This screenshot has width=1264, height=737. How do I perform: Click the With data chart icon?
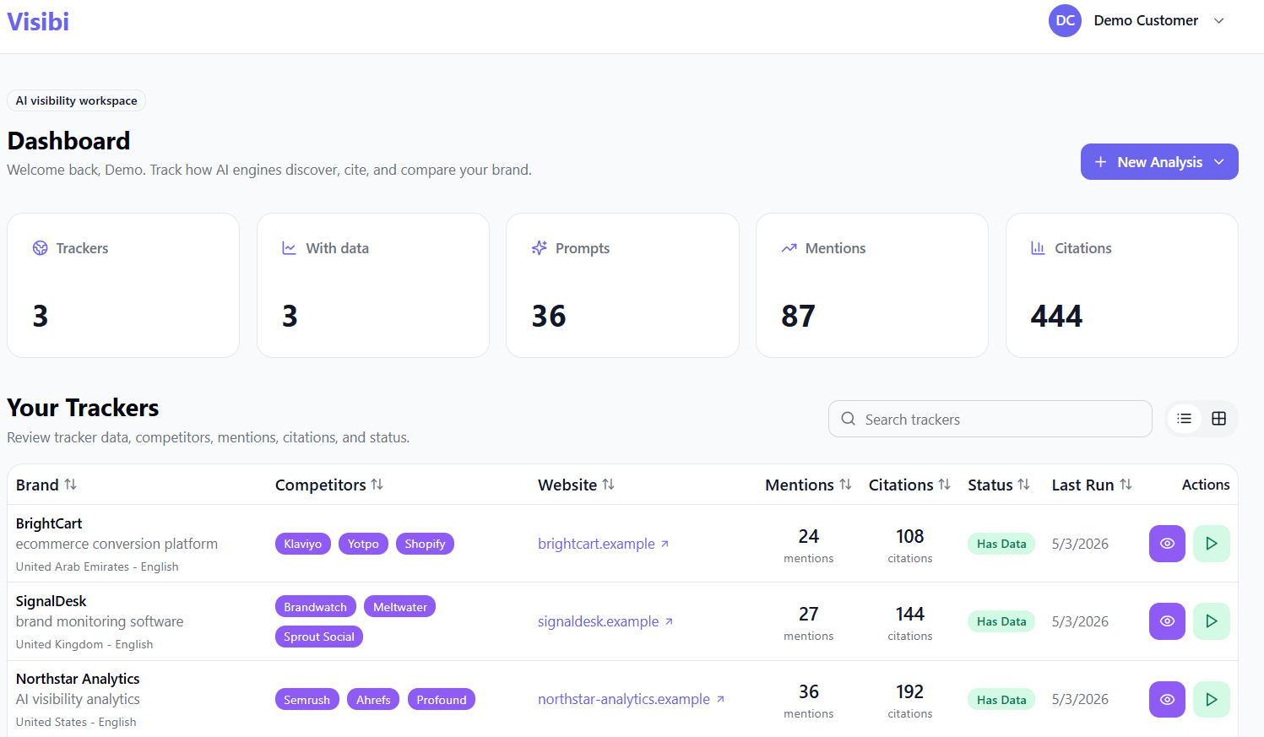tap(290, 248)
